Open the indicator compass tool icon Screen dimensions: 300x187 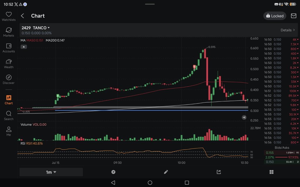pos(113,172)
